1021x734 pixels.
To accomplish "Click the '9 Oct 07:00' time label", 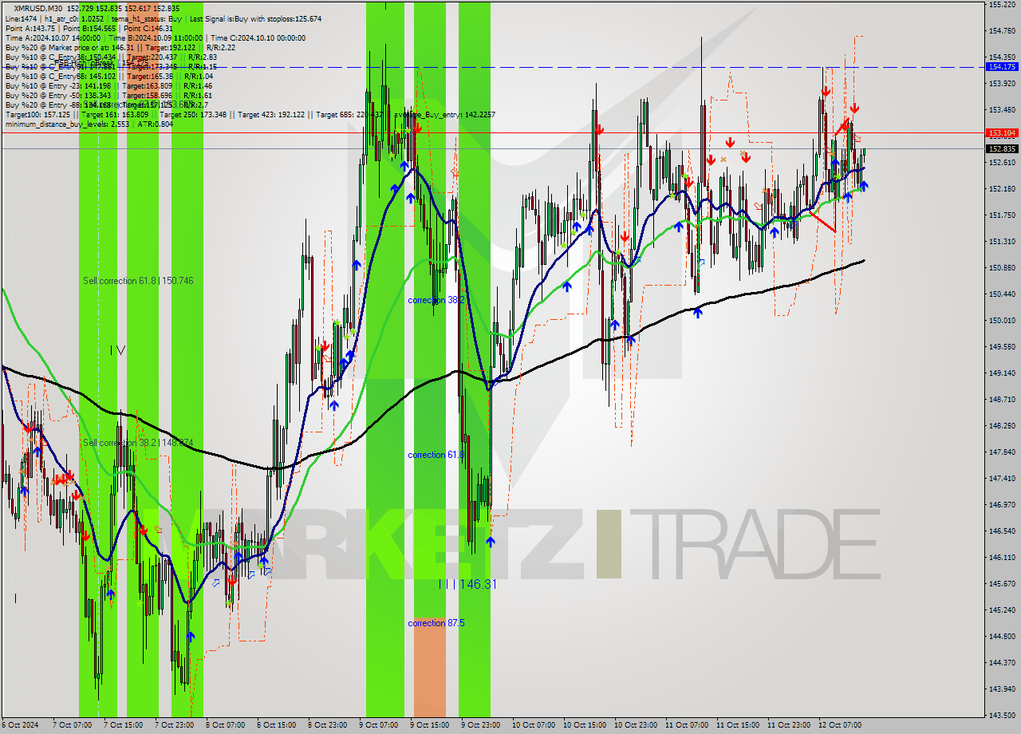I will 378,725.
